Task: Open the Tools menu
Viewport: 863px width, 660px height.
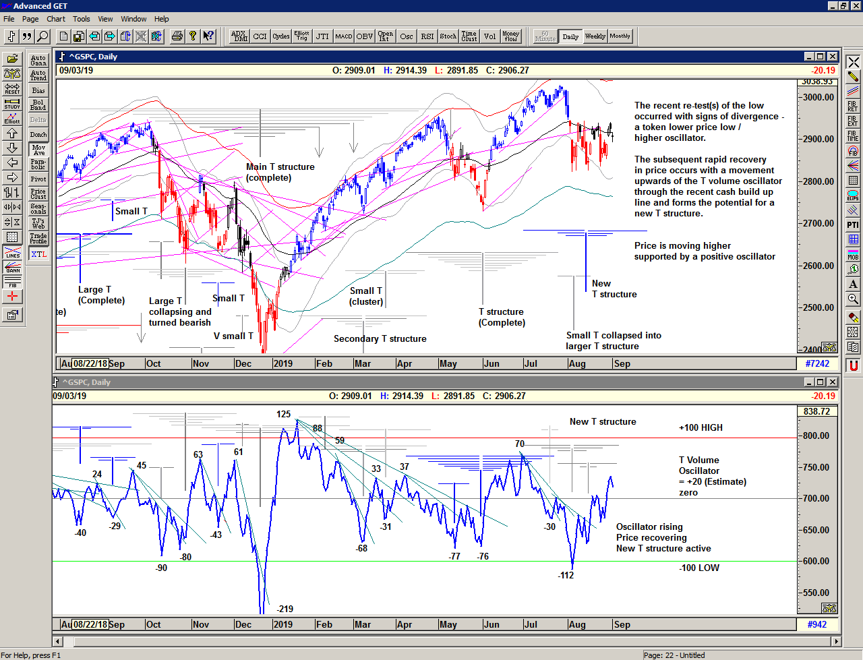Action: point(82,19)
